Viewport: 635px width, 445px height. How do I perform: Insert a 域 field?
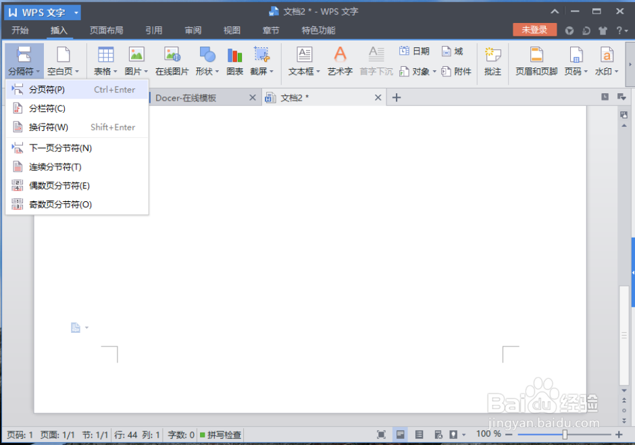[x=452, y=51]
